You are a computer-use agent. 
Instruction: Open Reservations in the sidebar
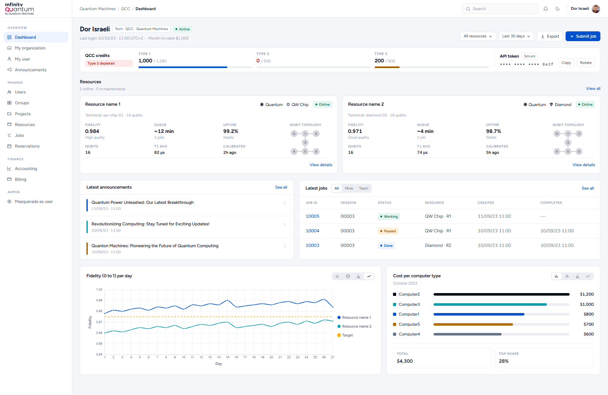tap(36, 146)
